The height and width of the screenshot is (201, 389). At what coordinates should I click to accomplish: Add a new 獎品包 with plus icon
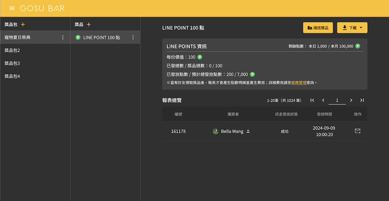pyautogui.click(x=23, y=24)
